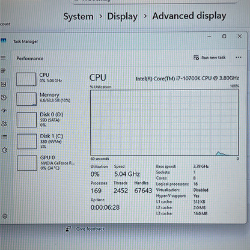Open the Task Manager hamburger navigation menu
Image resolution: width=250 pixels, height=250 pixels.
3,58
